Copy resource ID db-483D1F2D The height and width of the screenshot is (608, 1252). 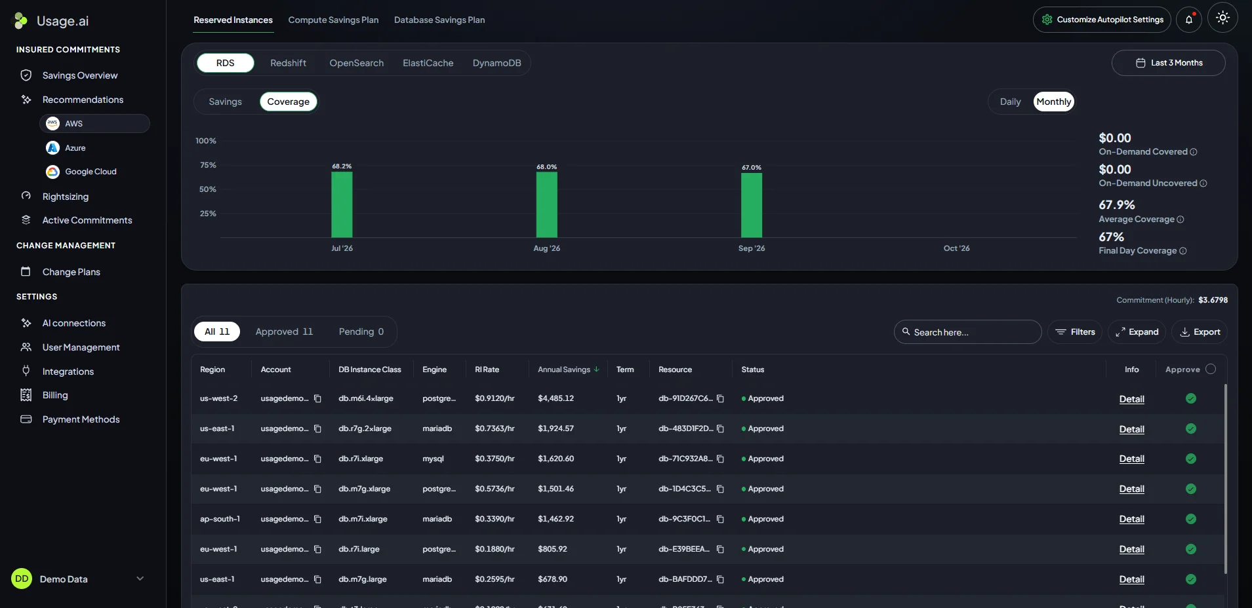720,428
